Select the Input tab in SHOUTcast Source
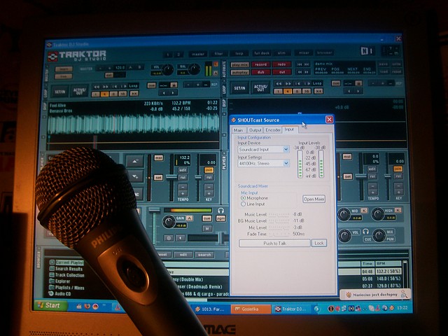448x336 pixels. (289, 129)
